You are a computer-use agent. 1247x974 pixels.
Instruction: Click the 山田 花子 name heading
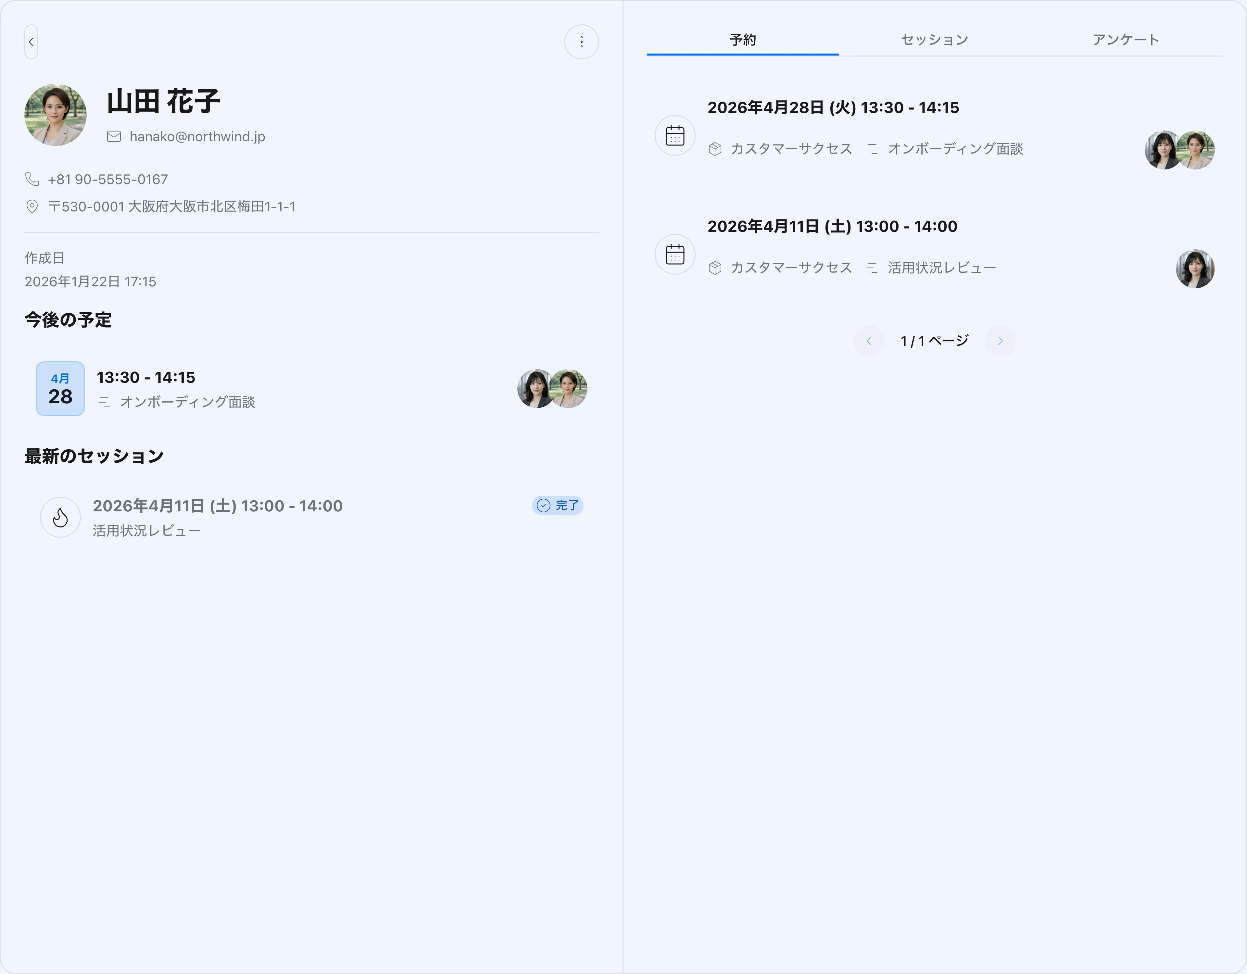(163, 101)
